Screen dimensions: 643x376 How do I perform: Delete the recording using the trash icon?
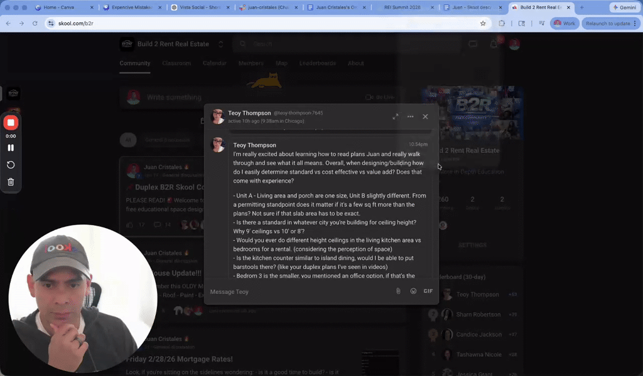coord(11,182)
